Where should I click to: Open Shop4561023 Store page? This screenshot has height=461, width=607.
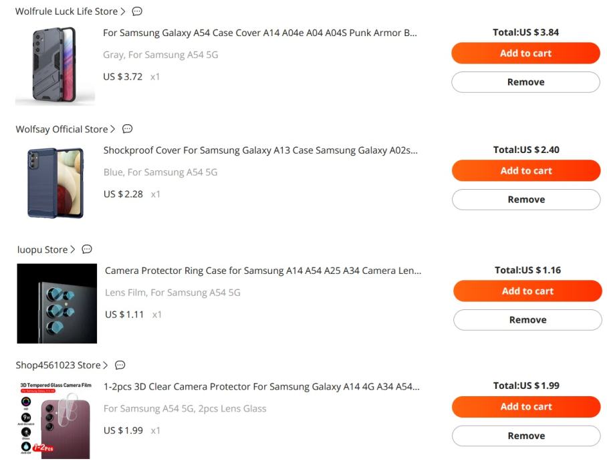tap(58, 365)
